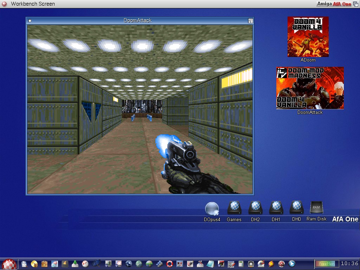Click the DoomAttack window title bar
The height and width of the screenshot is (270, 360).
pos(138,20)
